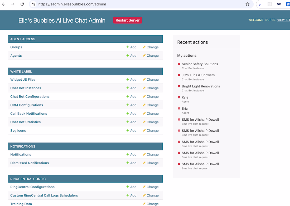Change Notifications entries
Image resolution: width=290 pixels, height=206 pixels.
151,155
